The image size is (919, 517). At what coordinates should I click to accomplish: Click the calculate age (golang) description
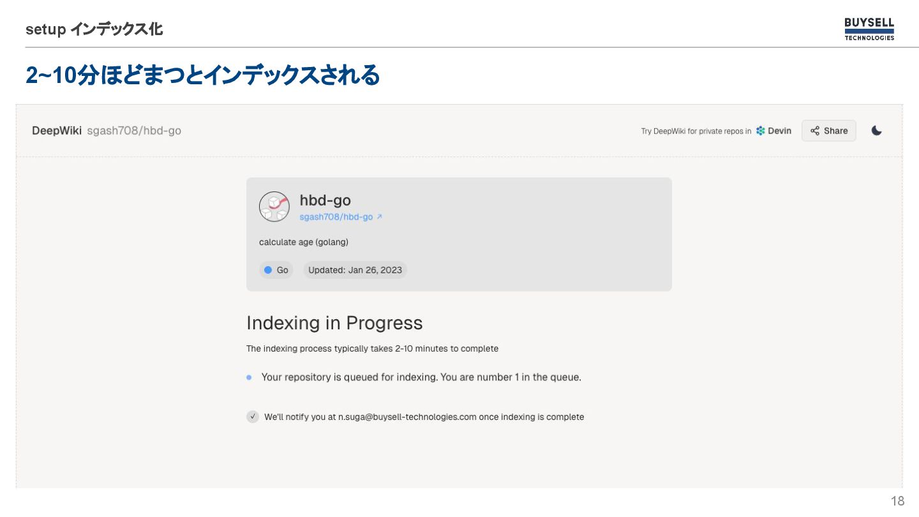304,243
